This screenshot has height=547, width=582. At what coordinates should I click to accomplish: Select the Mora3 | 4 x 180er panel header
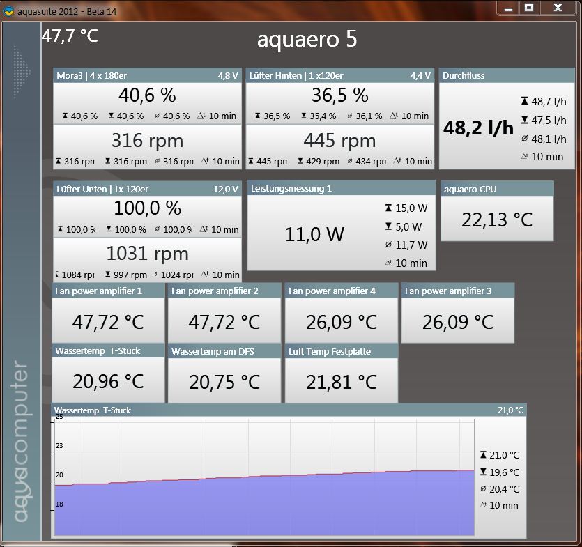click(147, 75)
